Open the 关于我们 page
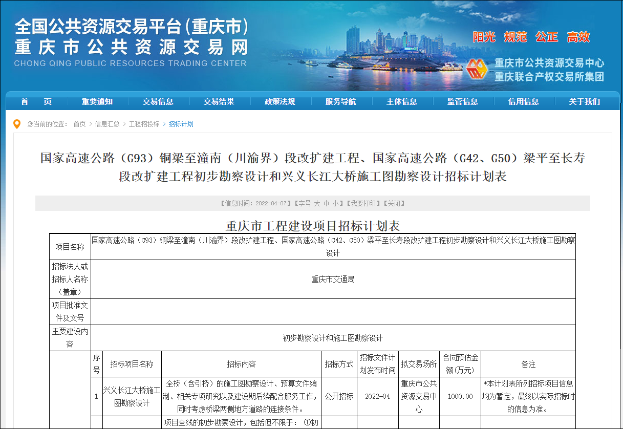 click(x=585, y=102)
